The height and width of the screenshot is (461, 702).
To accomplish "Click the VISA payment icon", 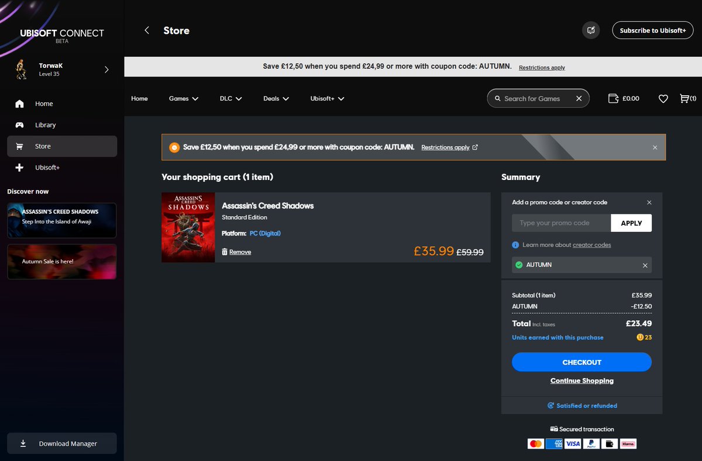I will click(573, 444).
